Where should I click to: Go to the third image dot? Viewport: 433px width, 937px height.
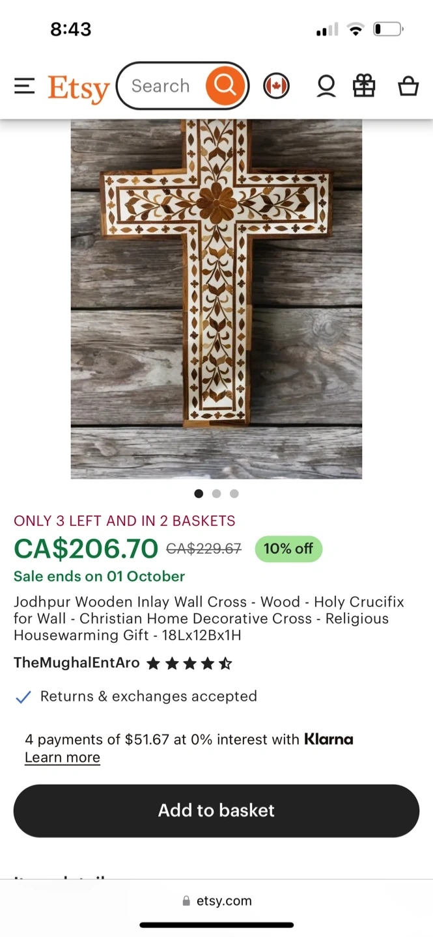point(234,494)
